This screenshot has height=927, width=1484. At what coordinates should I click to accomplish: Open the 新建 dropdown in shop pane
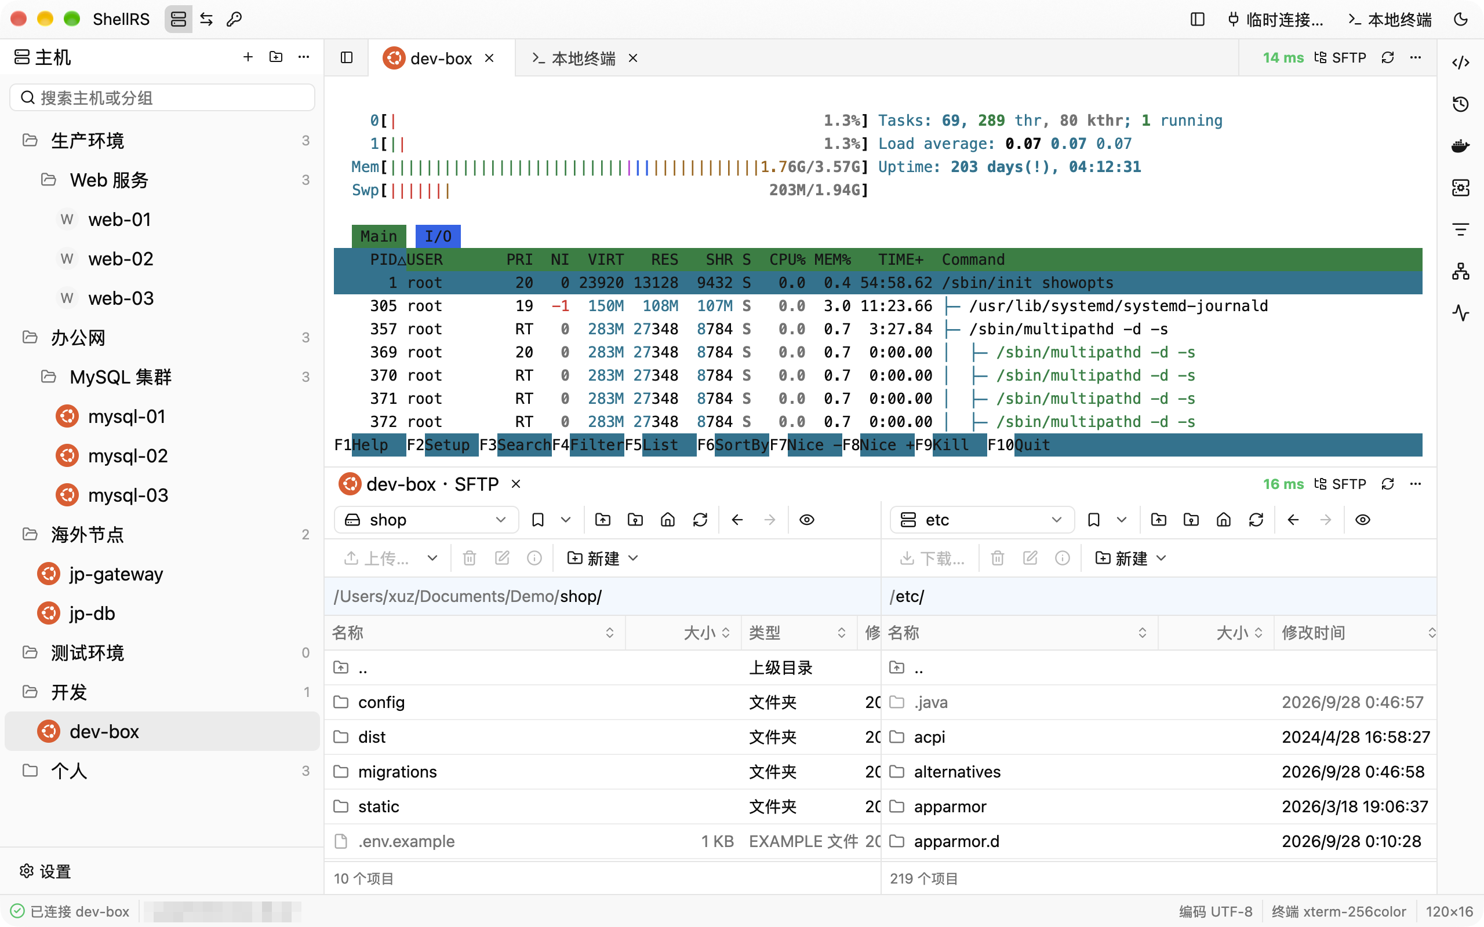point(603,558)
